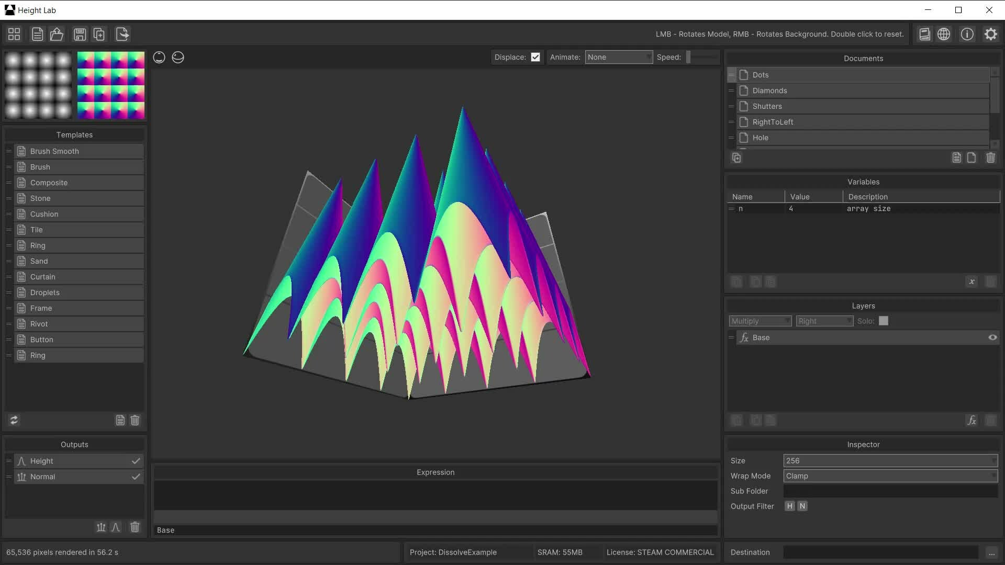Click the export icon in top toolbar

tap(122, 35)
